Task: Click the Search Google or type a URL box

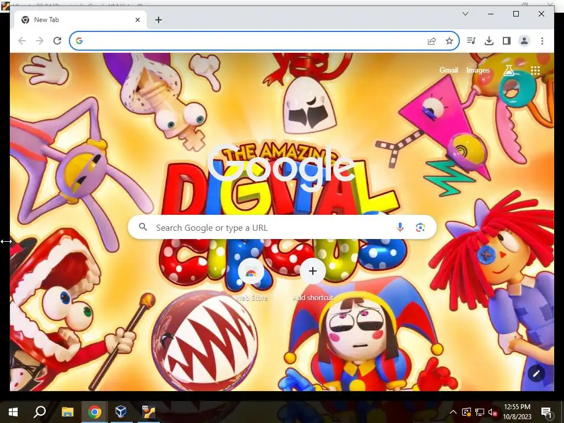Action: click(283, 227)
